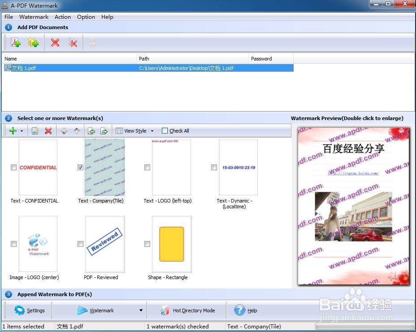Sort by the Name column header
The width and height of the screenshot is (416, 332).
[69, 59]
